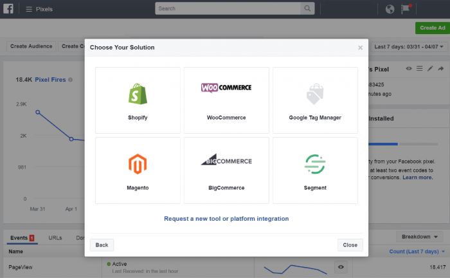Choose the Shopify integration card

pos(138,100)
